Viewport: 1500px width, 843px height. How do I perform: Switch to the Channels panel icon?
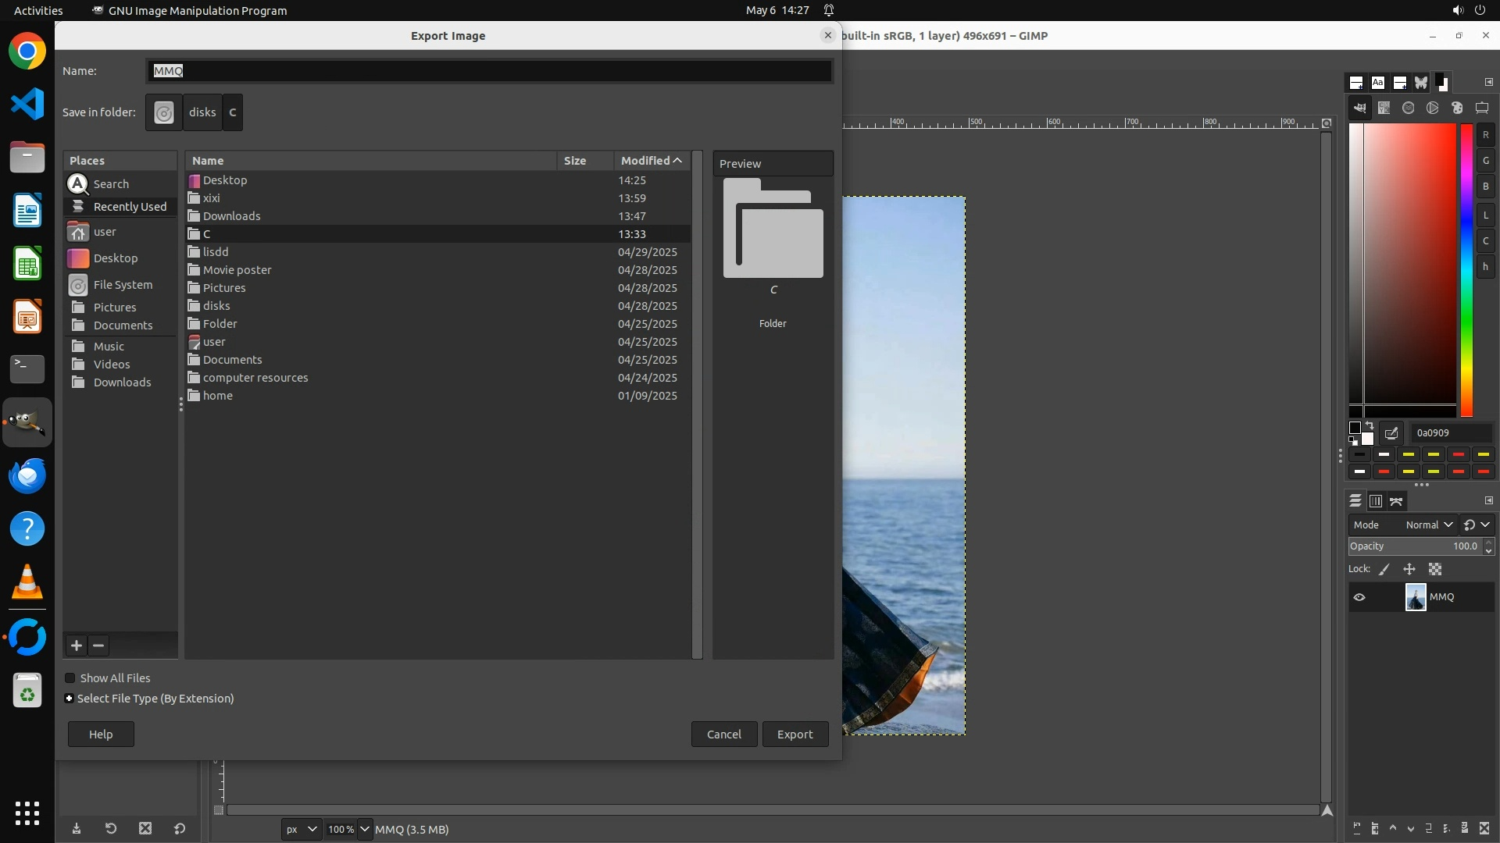1376,501
